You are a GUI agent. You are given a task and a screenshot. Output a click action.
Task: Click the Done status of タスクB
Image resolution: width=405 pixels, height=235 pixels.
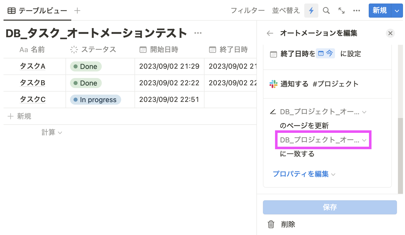[x=86, y=83]
